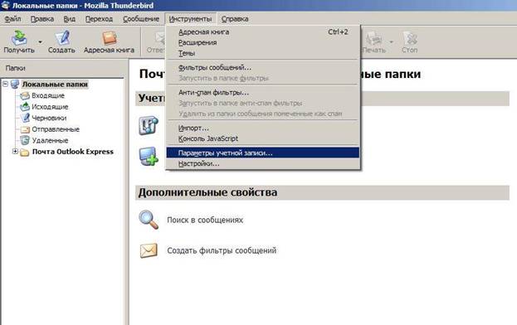517x325 pixels.
Task: Select the Почта Outlook Express folder
Action: coord(72,152)
